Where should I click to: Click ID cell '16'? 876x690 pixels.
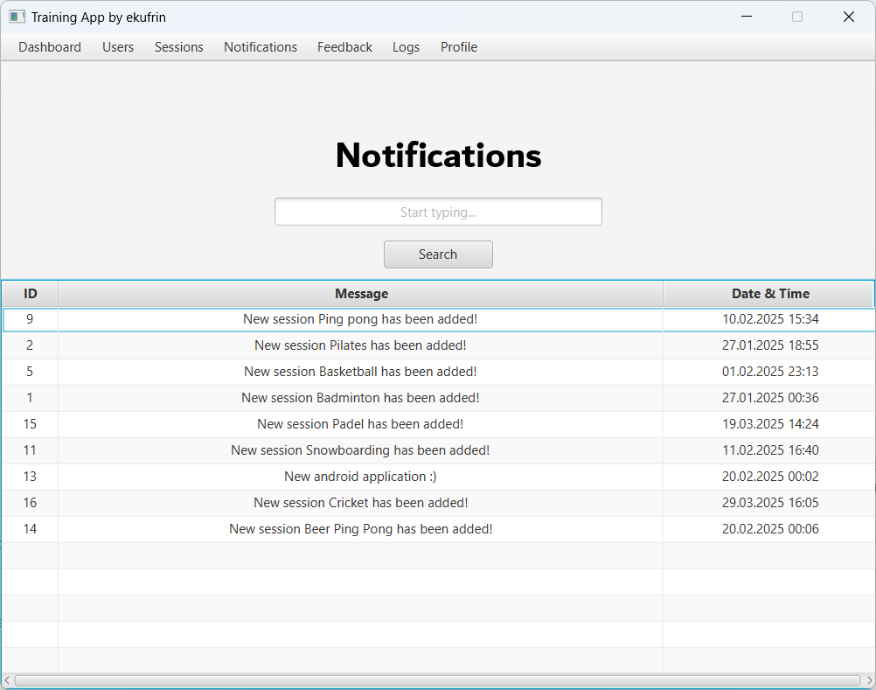[31, 503]
